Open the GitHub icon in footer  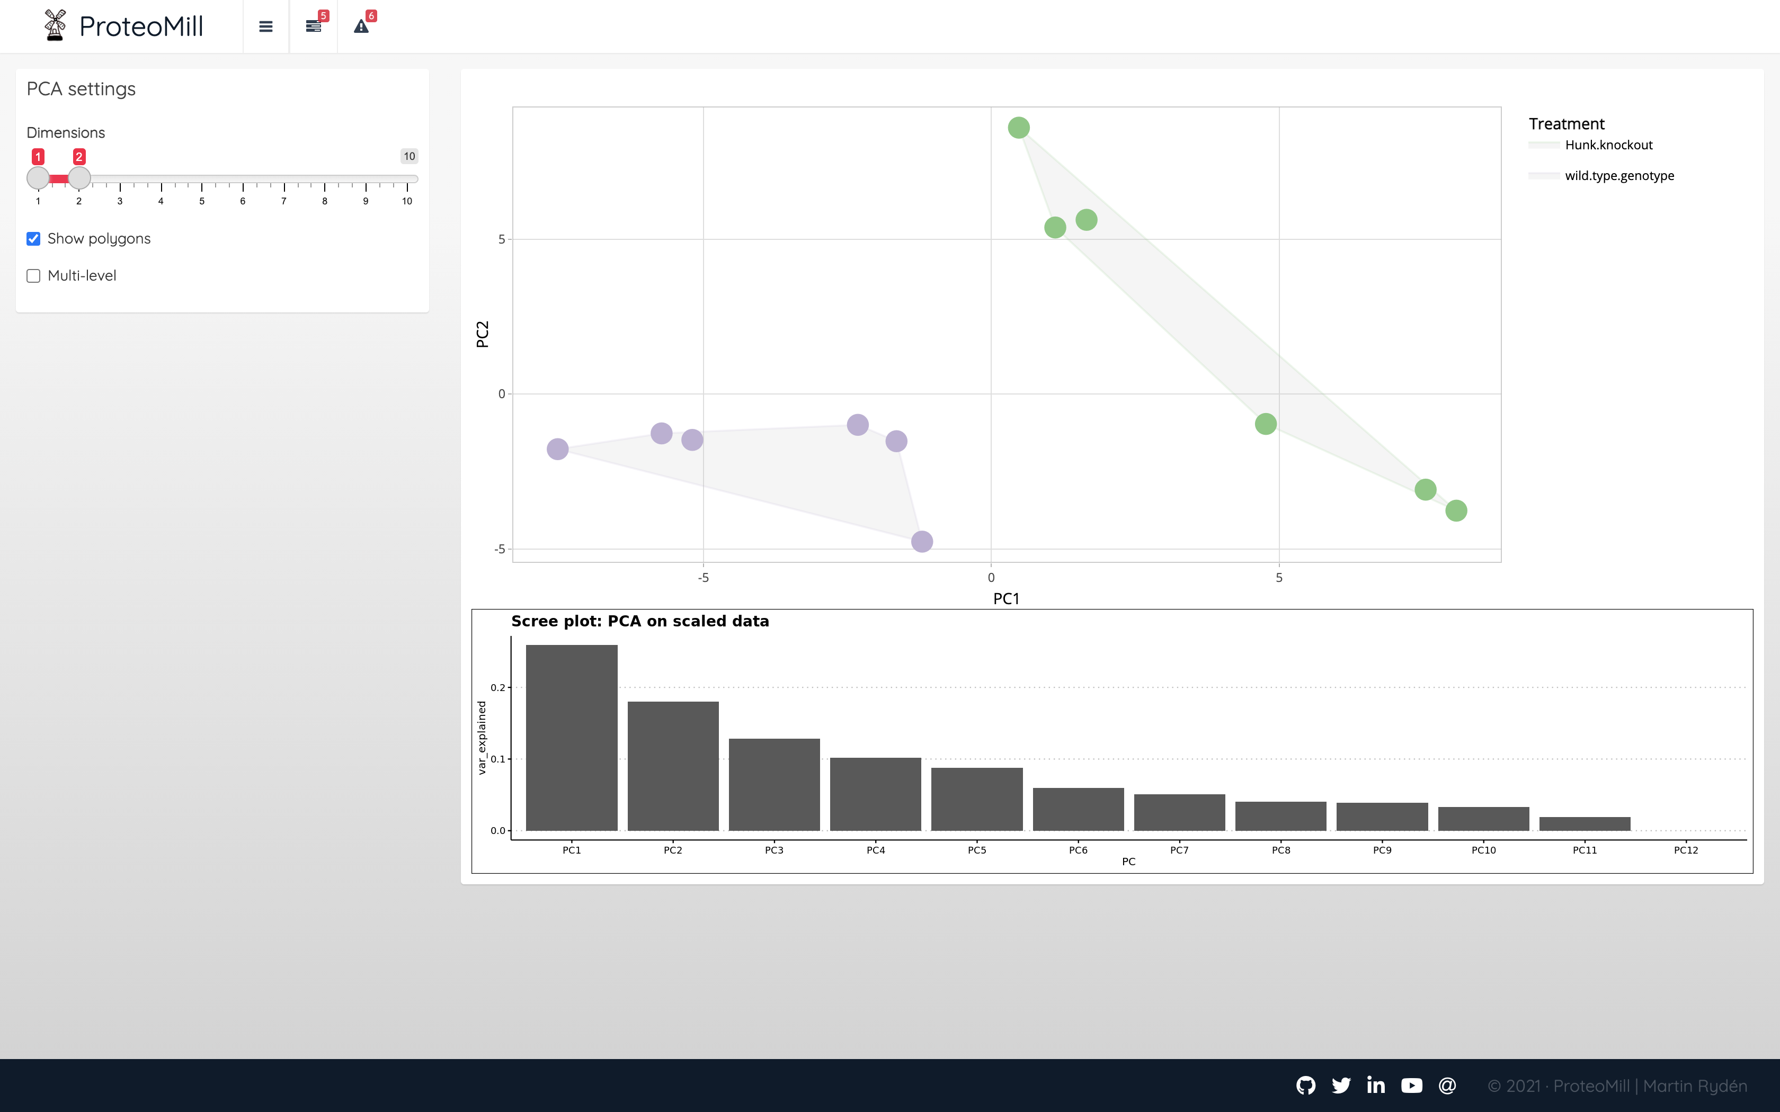(x=1305, y=1086)
